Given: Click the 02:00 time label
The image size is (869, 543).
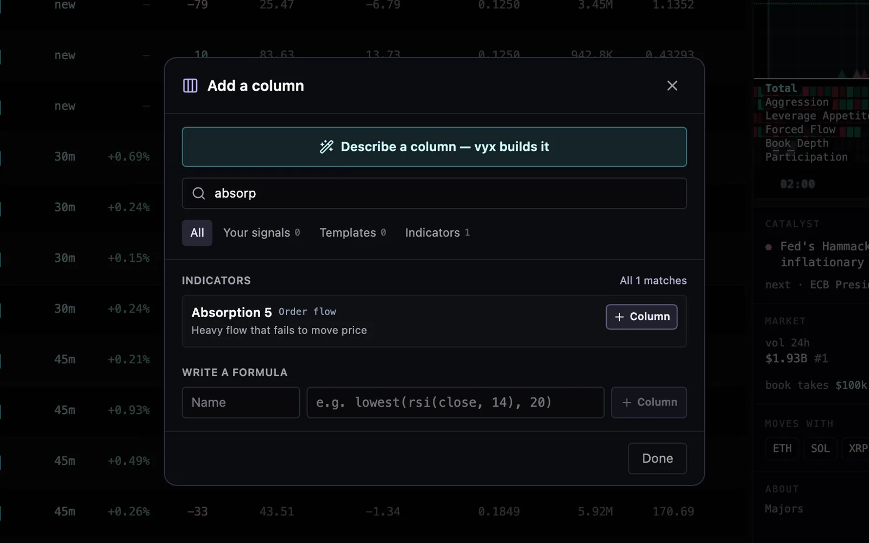Looking at the screenshot, I should point(797,184).
